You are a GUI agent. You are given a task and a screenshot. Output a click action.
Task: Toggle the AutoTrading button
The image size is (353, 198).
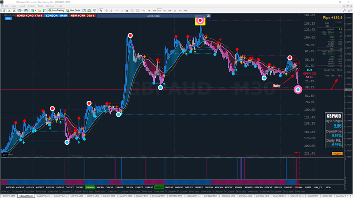tap(56, 11)
